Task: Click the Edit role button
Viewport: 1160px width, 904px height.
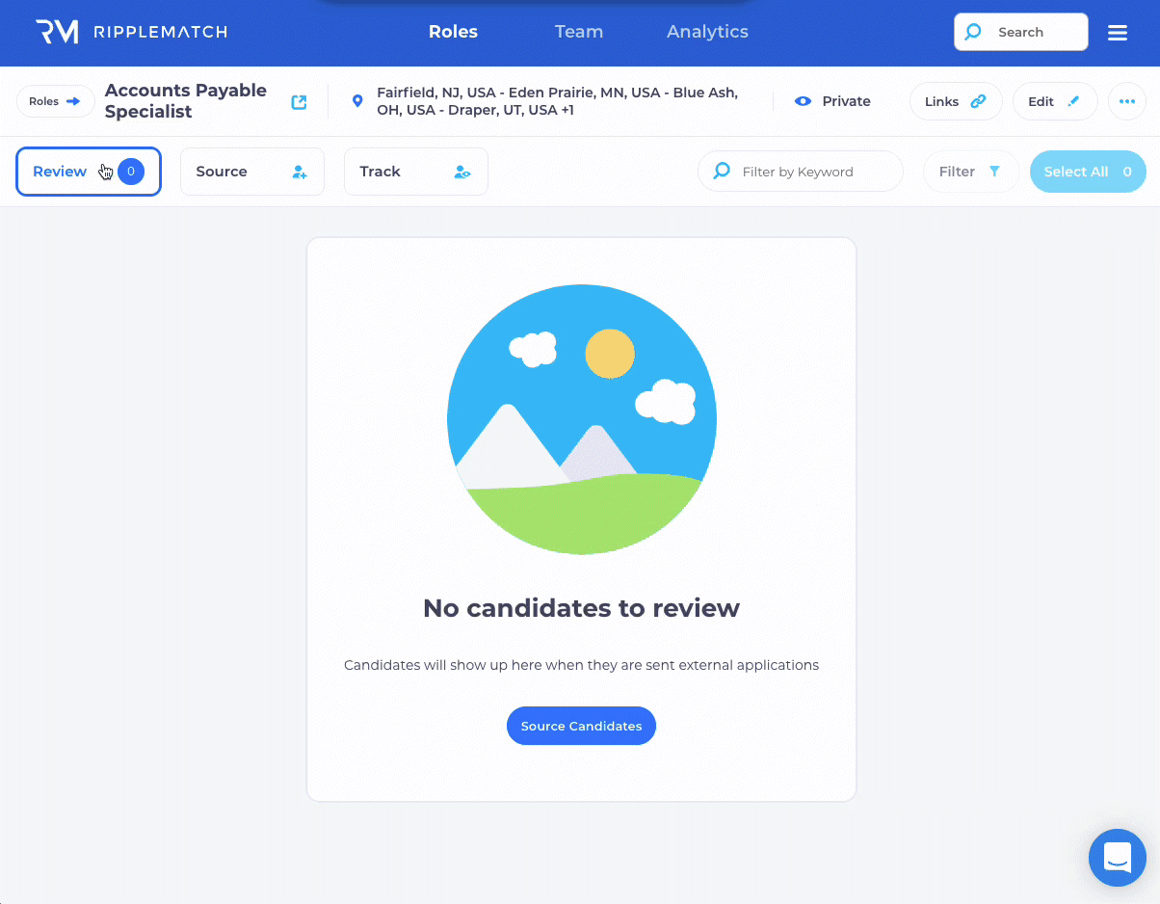Action: (1054, 101)
